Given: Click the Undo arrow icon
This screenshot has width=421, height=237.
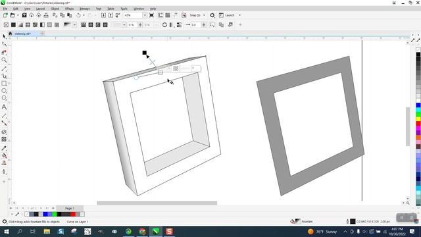Looking at the screenshot, I should 78,15.
